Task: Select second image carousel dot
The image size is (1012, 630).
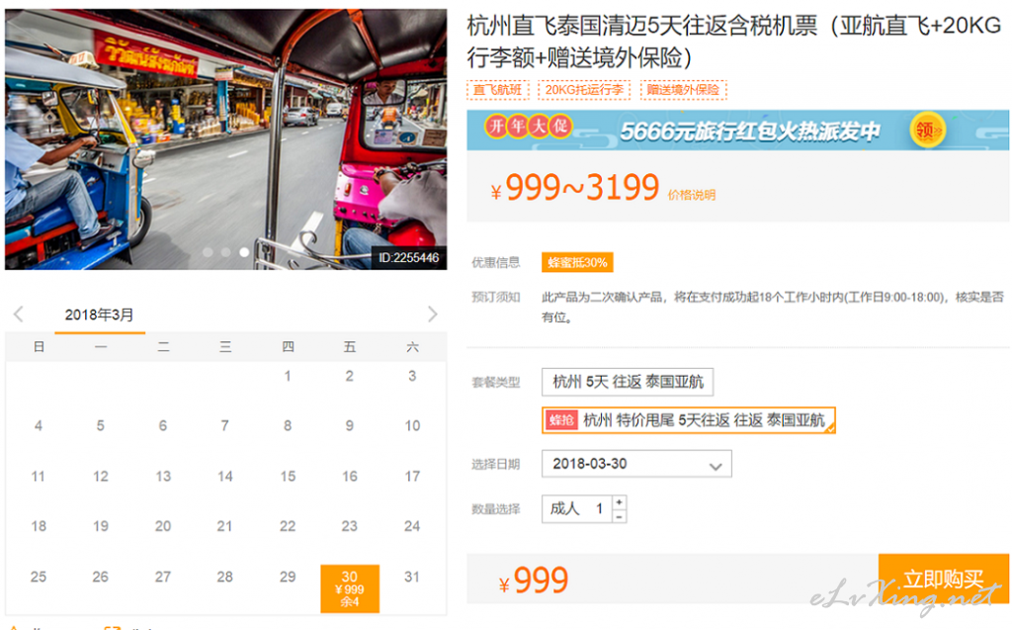Action: point(226,252)
